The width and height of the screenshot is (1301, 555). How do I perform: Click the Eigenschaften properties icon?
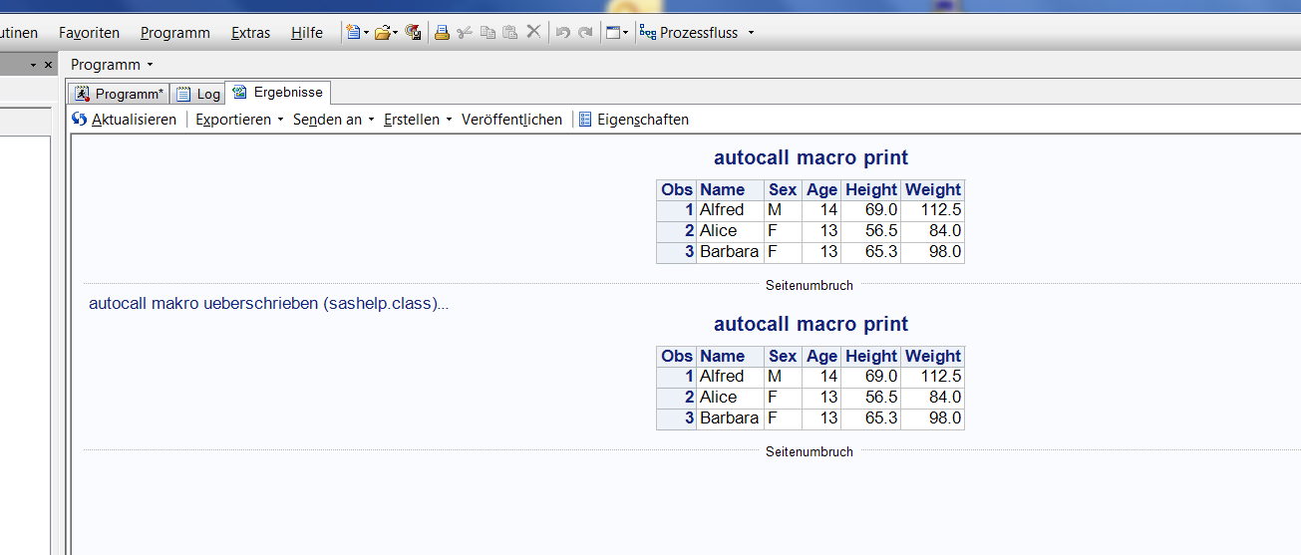click(x=585, y=120)
